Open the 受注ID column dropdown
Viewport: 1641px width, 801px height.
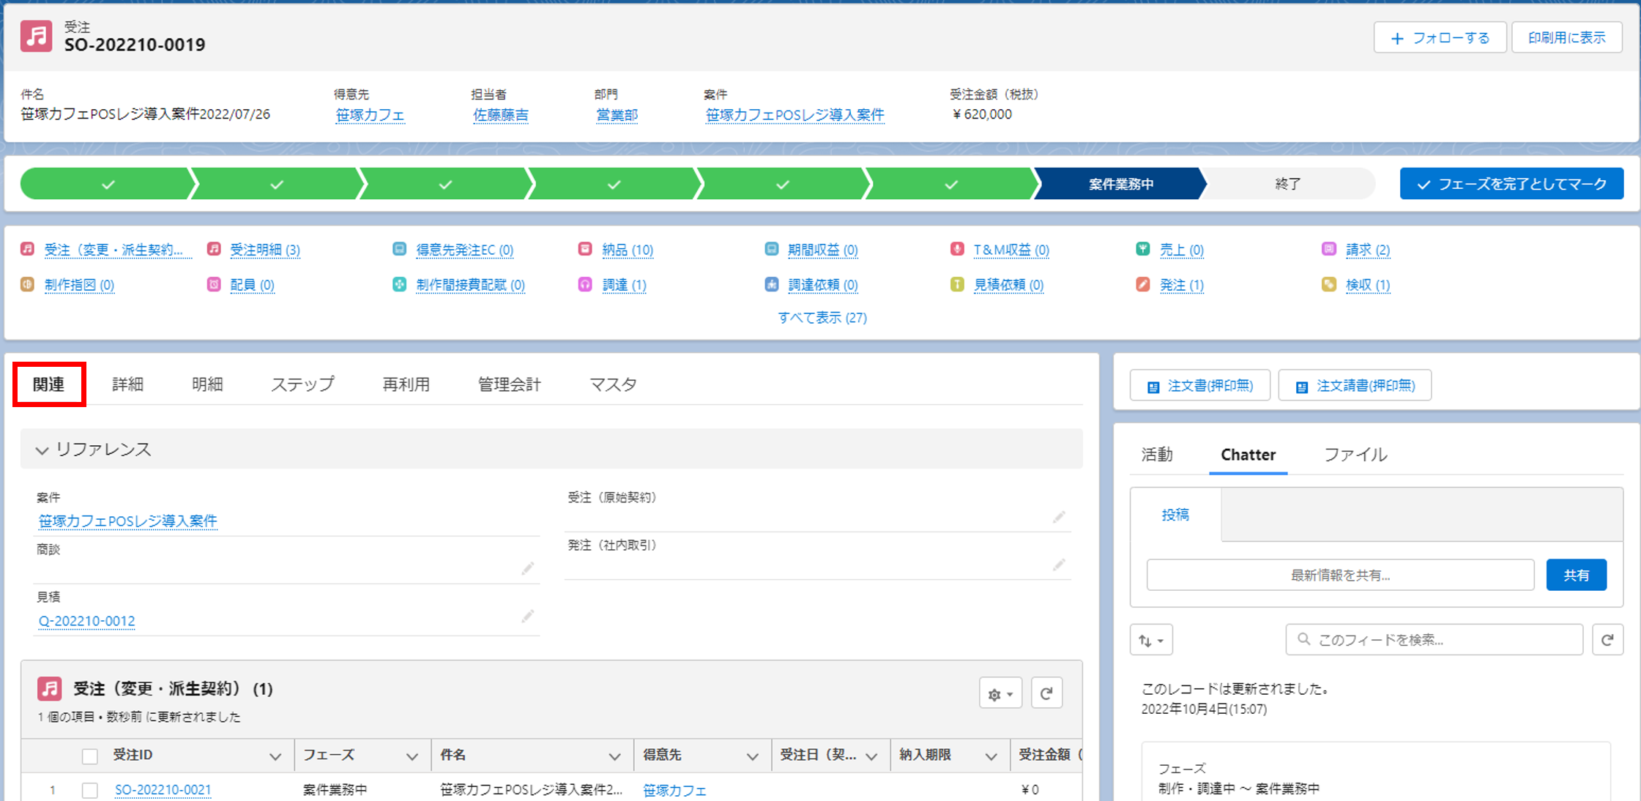(275, 756)
